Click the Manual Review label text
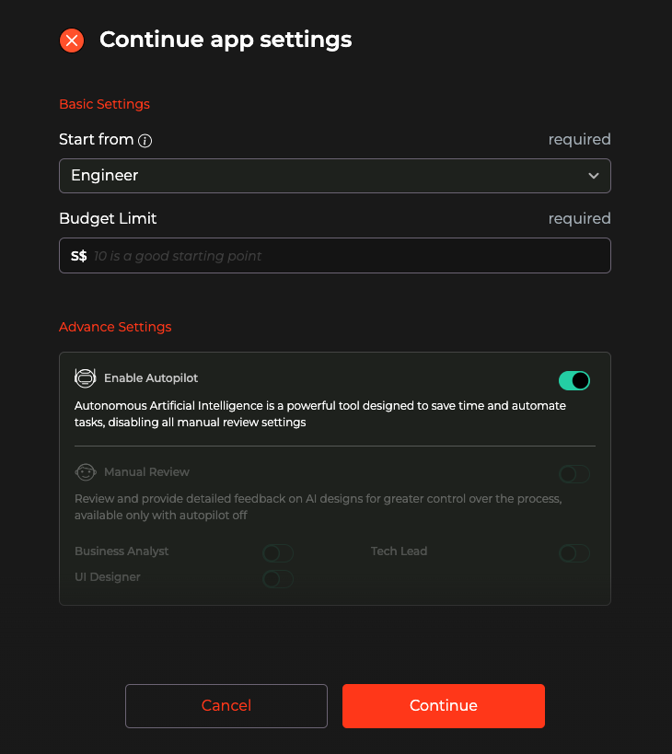The width and height of the screenshot is (672, 754). 146,472
